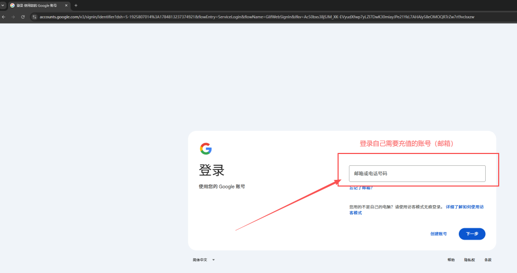Click the 登录 heading text
The height and width of the screenshot is (273, 517).
(x=212, y=170)
